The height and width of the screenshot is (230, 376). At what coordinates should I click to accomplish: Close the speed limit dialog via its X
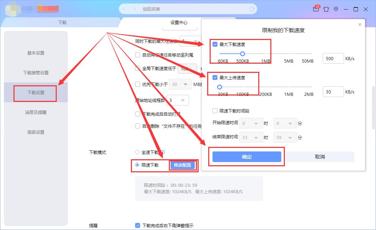(360, 24)
